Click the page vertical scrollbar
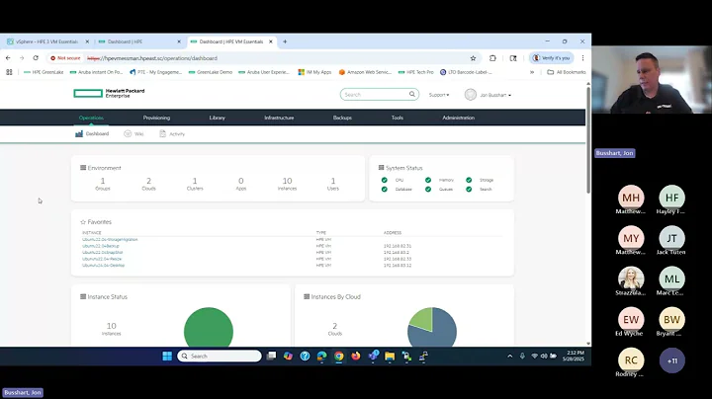712x399 pixels. click(588, 140)
